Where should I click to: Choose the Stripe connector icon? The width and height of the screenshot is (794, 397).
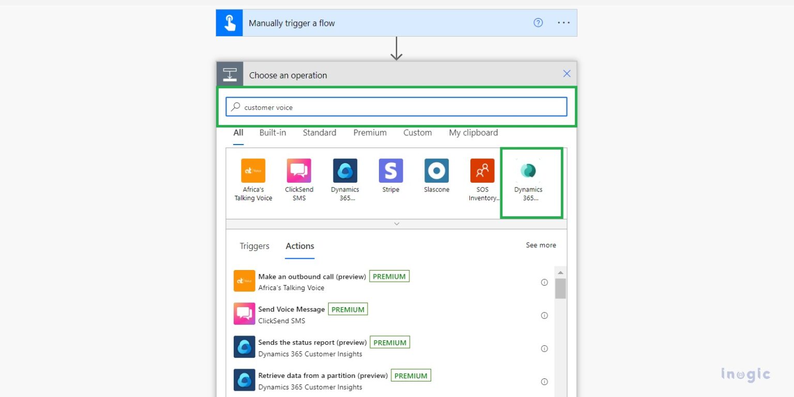391,171
